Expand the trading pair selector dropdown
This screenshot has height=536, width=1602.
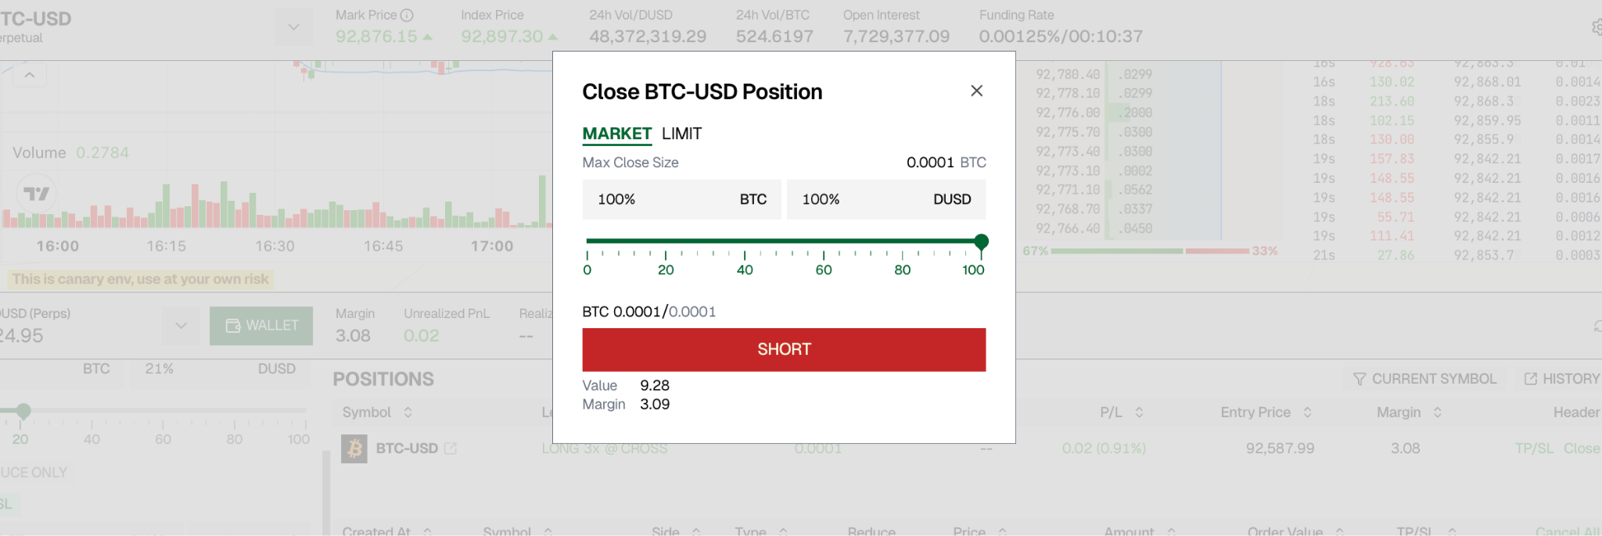[293, 27]
